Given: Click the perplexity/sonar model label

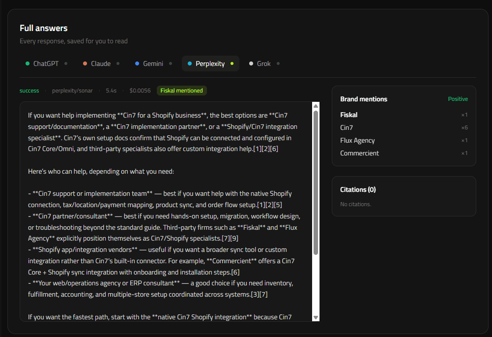Looking at the screenshot, I should [x=72, y=91].
